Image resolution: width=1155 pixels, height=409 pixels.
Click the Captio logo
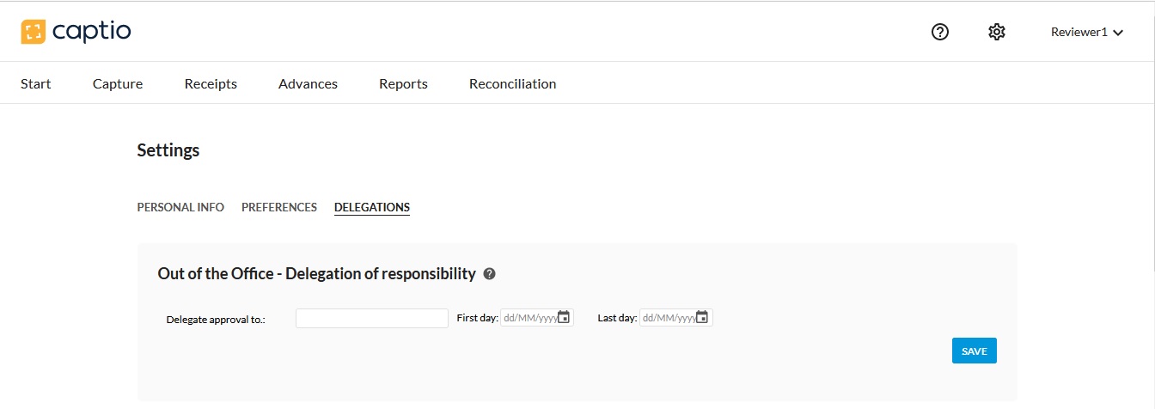(76, 33)
